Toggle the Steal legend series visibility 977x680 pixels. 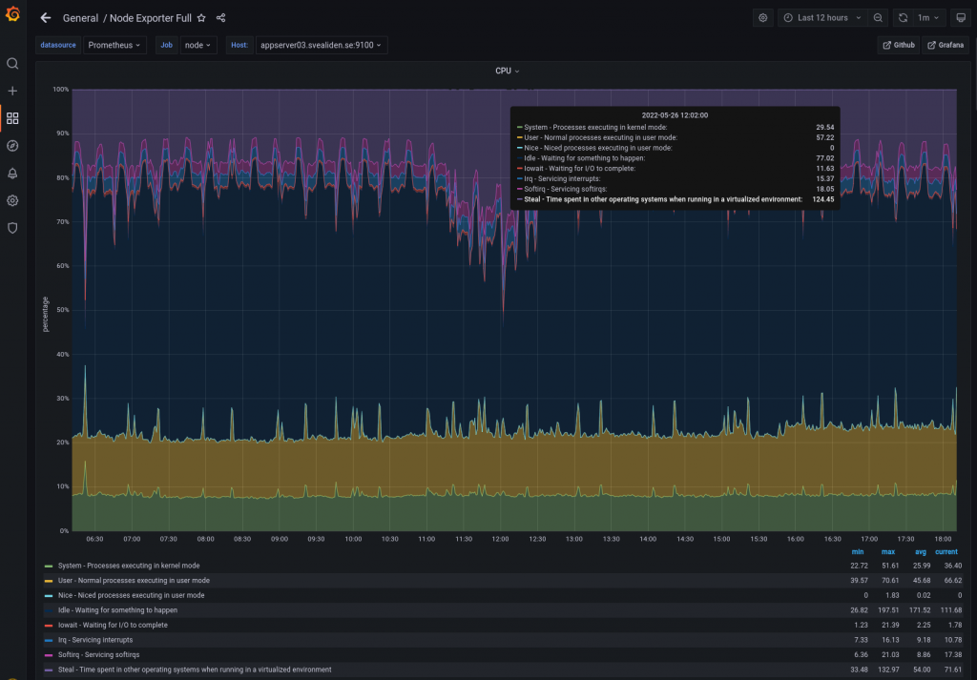click(195, 670)
